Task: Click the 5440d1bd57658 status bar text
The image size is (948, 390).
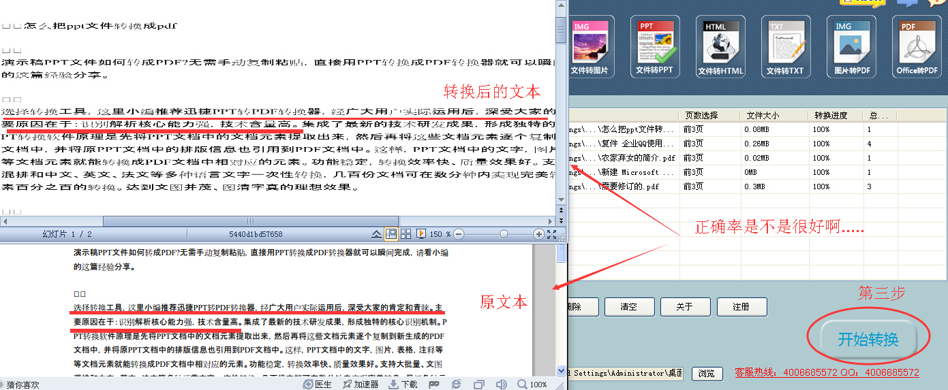Action: 256,234
